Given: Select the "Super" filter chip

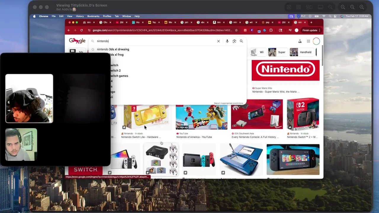Looking at the screenshot, I should [277, 52].
